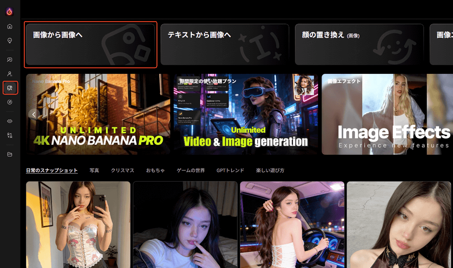Open the 顔の置き換え (画像) card
453x268 pixels.
point(359,44)
